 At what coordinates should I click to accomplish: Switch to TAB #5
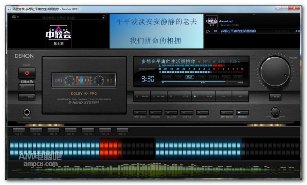tap(88, 130)
